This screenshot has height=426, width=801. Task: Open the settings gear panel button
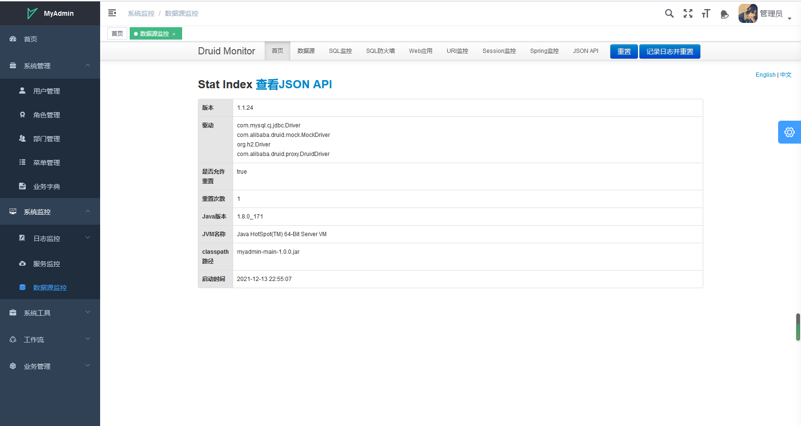(790, 132)
